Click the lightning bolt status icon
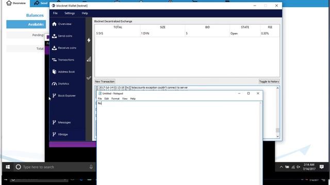This screenshot has width=330, height=185. 89,40
